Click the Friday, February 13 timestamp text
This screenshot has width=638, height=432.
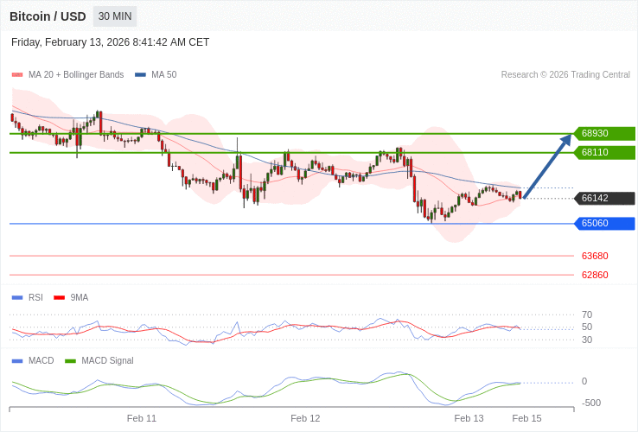(x=110, y=42)
